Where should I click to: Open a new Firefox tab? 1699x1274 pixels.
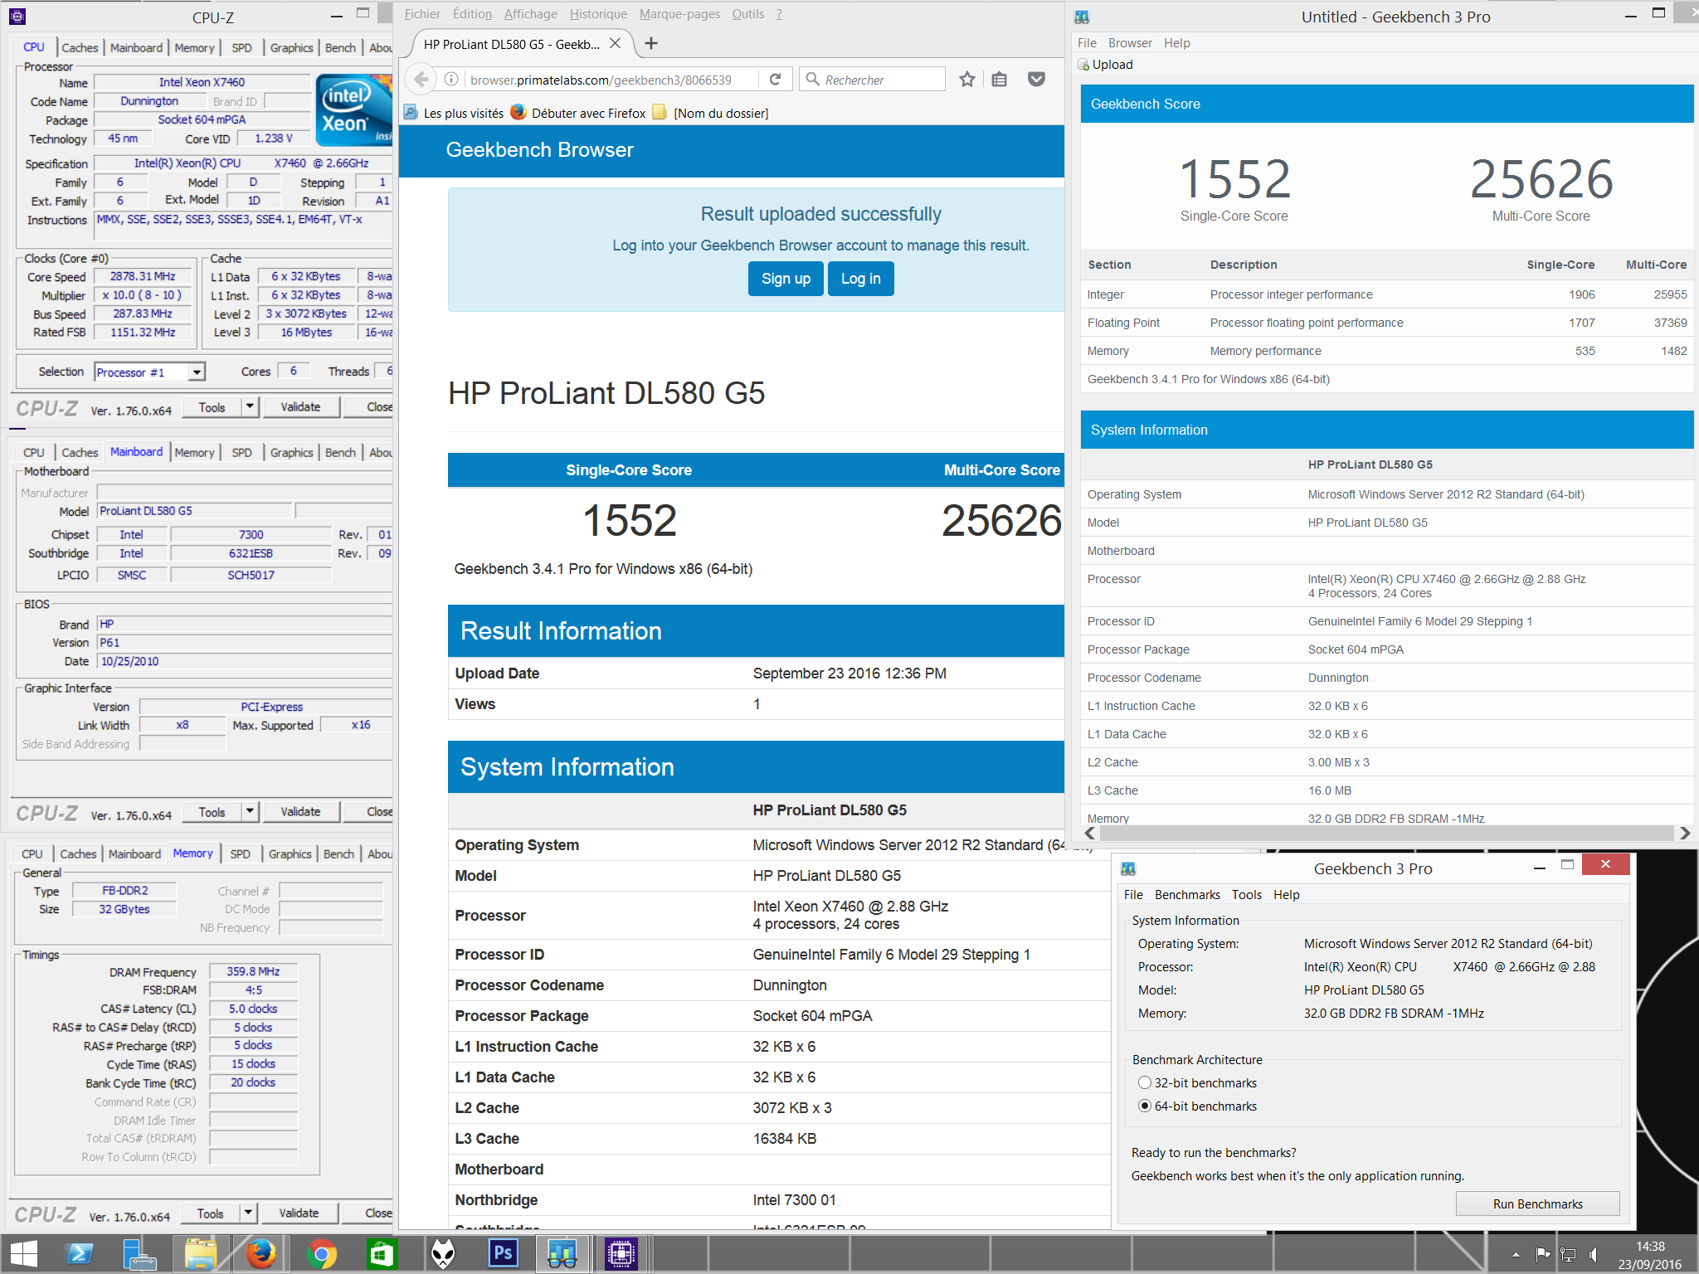(651, 44)
